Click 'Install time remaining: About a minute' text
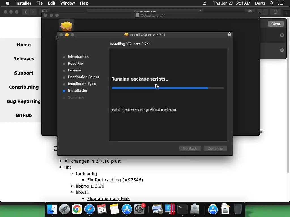Image resolution: width=290 pixels, height=217 pixels. (144, 110)
